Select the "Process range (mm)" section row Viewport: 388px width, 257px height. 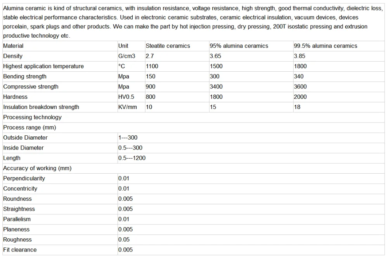pyautogui.click(x=29, y=128)
